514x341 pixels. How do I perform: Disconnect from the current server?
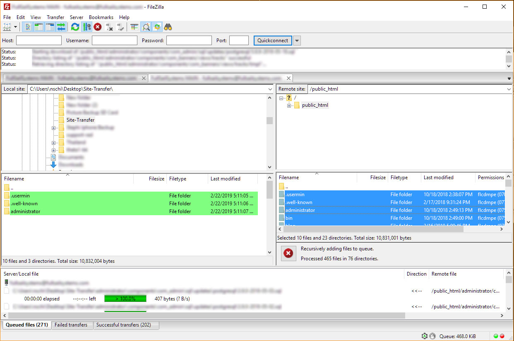point(109,27)
